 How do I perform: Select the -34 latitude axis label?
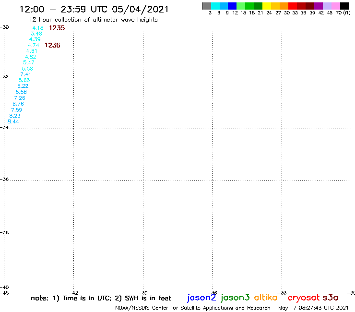pyautogui.click(x=4, y=128)
